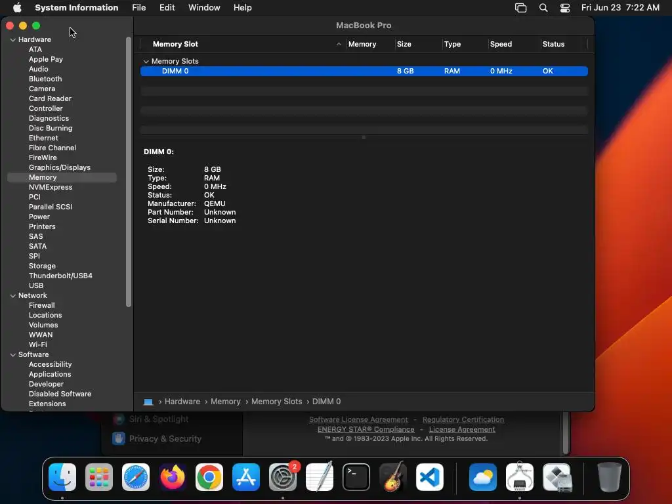Open the Help menu
The image size is (672, 504).
click(243, 8)
